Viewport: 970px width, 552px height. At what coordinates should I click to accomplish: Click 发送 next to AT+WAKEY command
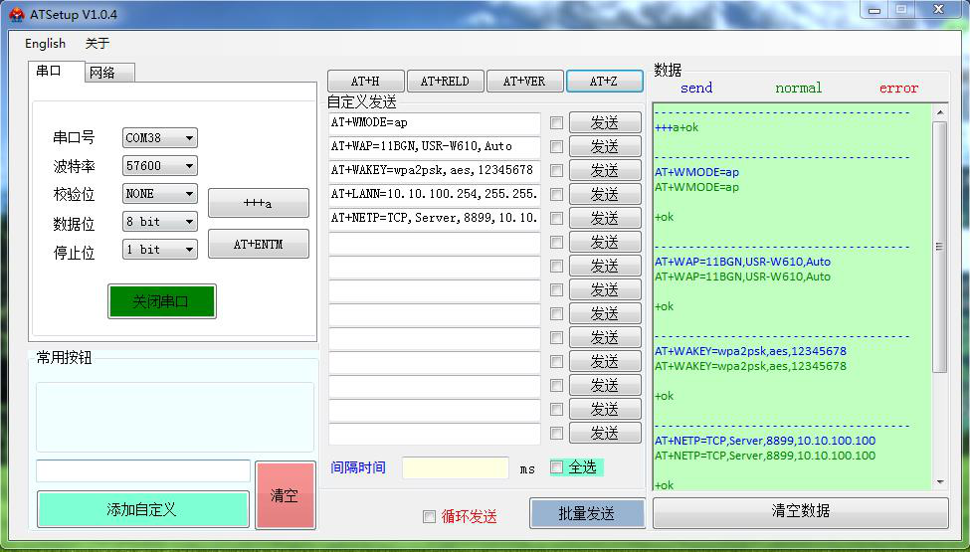(x=605, y=170)
